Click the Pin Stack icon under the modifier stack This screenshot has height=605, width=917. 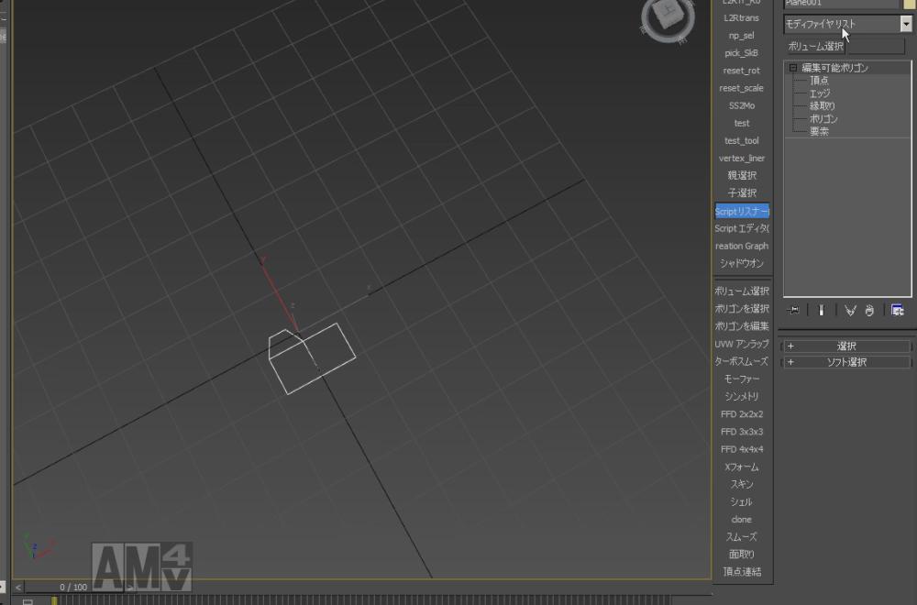coord(793,310)
